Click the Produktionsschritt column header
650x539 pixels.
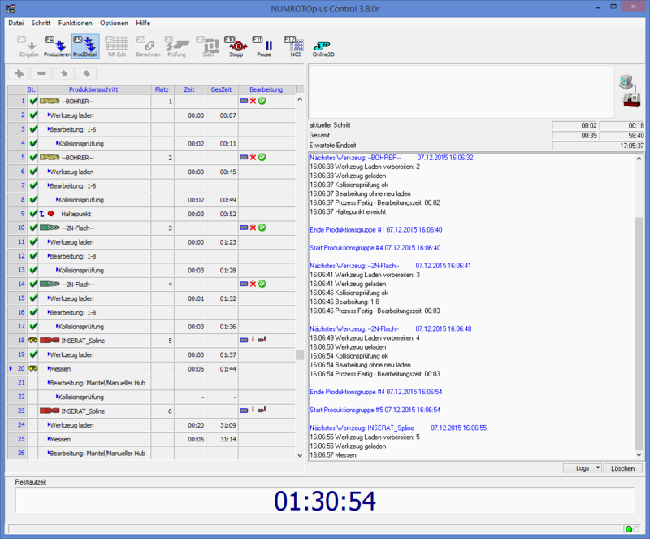click(x=94, y=89)
